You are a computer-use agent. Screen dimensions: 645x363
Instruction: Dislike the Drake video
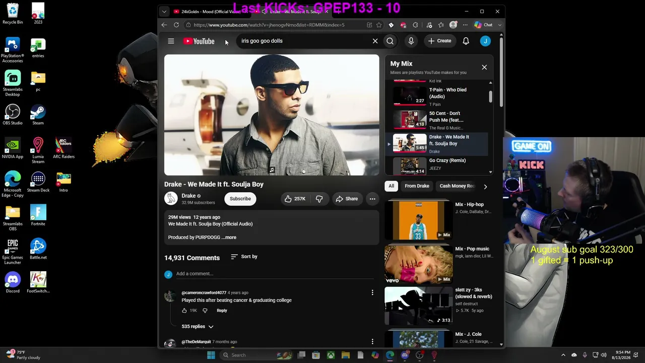(319, 199)
